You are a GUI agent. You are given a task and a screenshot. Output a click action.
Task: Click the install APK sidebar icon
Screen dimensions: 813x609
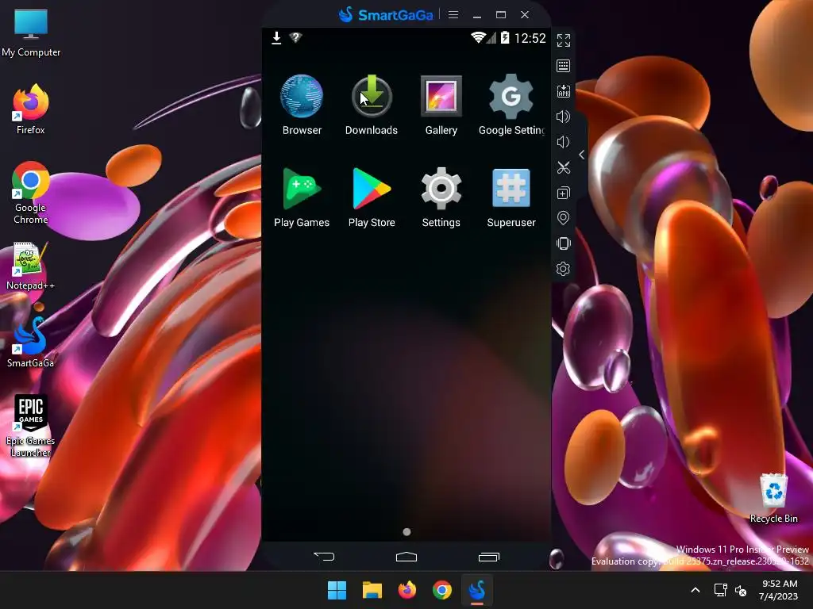click(x=564, y=91)
